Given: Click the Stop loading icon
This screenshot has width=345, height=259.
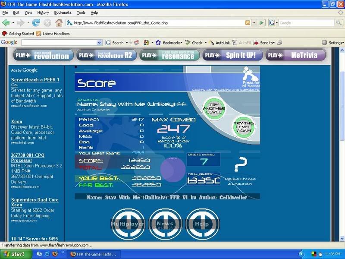Looking at the screenshot, I should (x=47, y=23).
